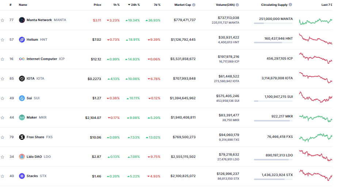Screen dimensions: 338x188
Task: Click the Helium HNT logo icon
Action: point(22,40)
